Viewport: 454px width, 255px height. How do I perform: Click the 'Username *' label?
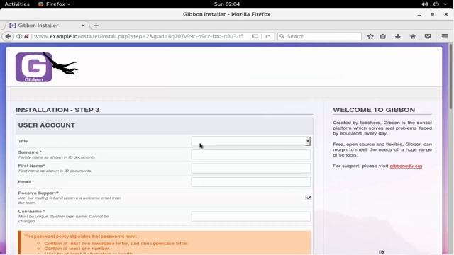31,211
